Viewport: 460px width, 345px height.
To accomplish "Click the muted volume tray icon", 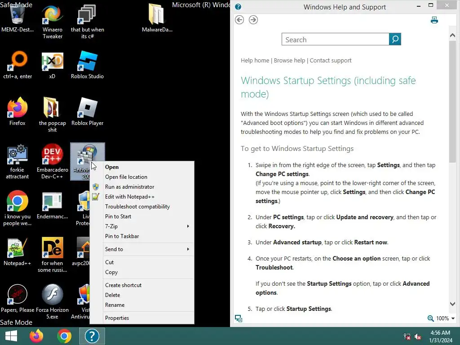I will click(418, 337).
